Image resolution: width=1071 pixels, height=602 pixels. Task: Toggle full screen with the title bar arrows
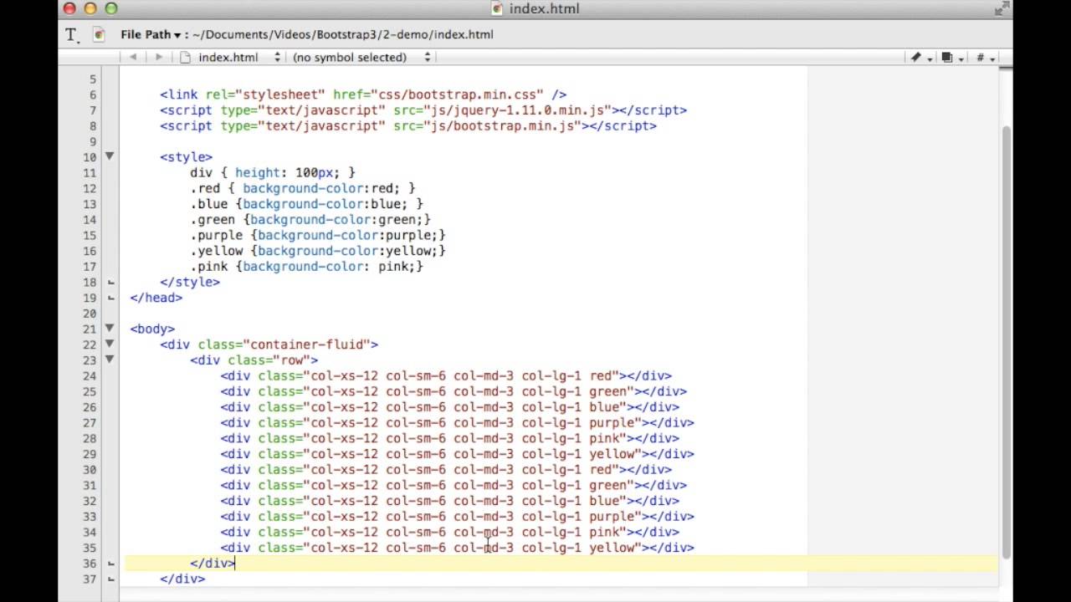(x=1001, y=9)
